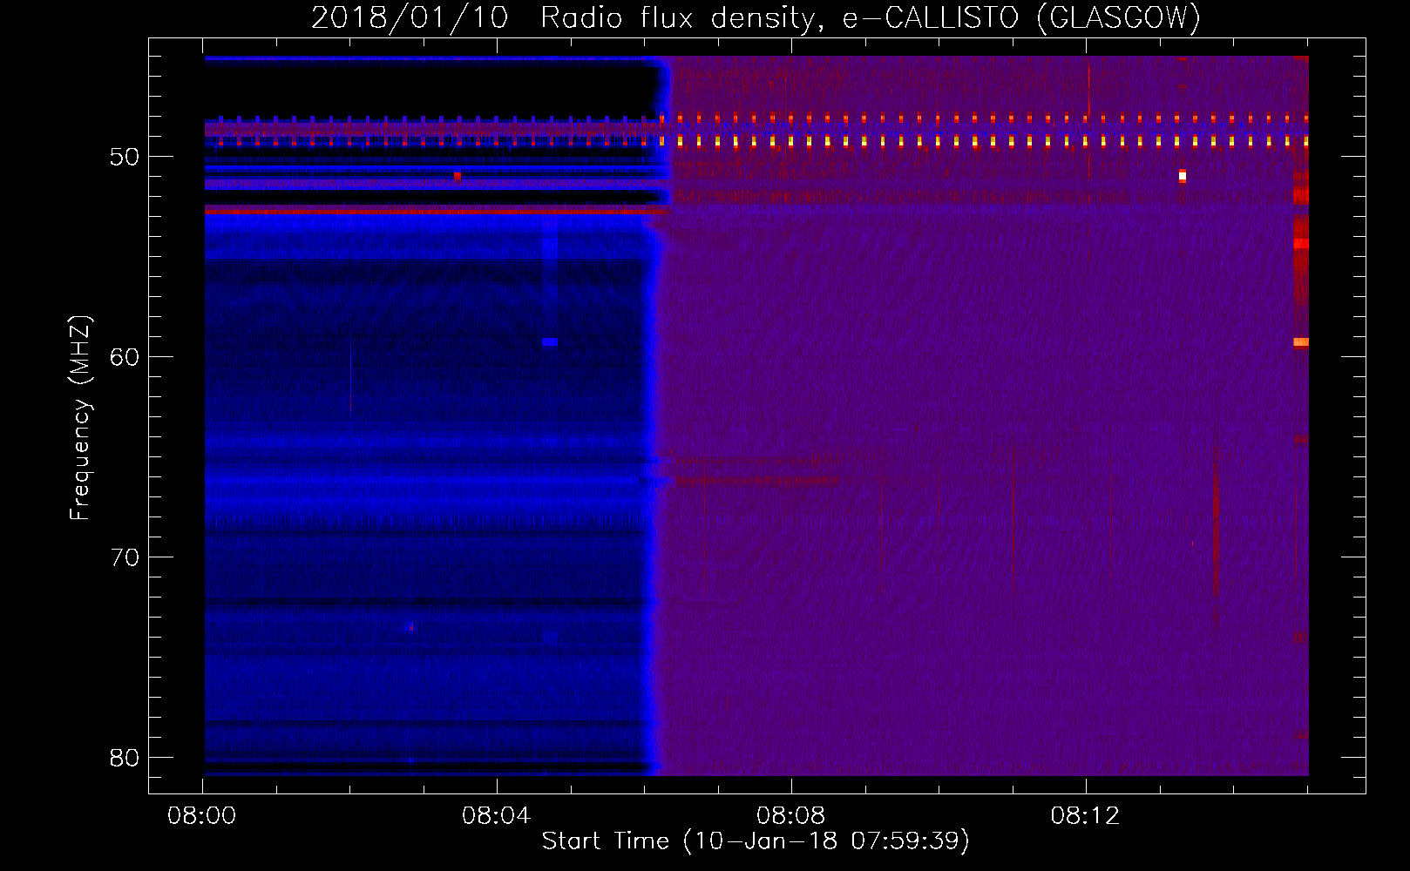This screenshot has width=1410, height=871.
Task: Click the "Frequency (MHZ)" axis label
Action: (80, 418)
